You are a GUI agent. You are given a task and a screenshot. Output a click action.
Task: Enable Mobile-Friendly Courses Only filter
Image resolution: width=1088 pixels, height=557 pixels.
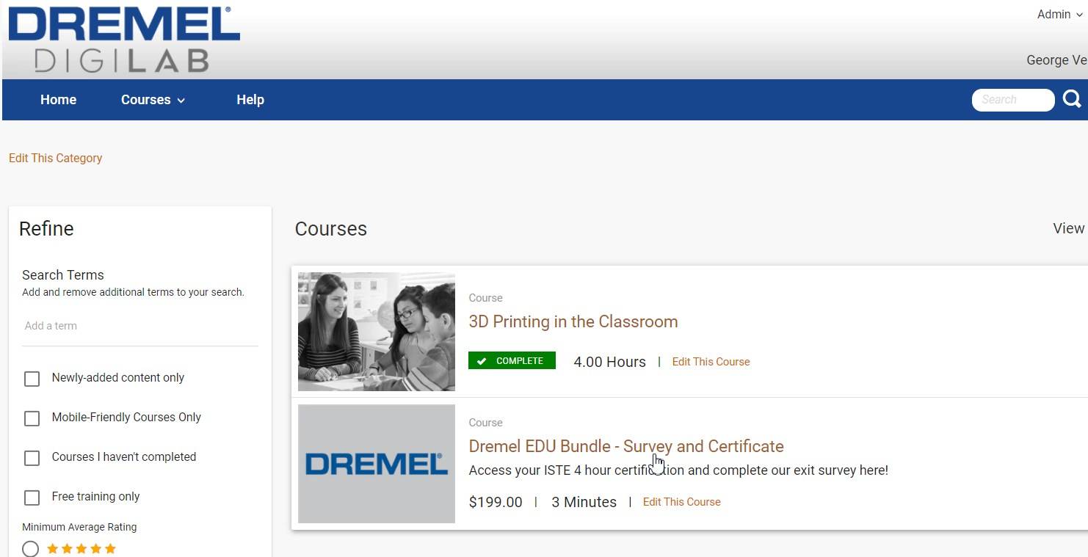(x=32, y=418)
